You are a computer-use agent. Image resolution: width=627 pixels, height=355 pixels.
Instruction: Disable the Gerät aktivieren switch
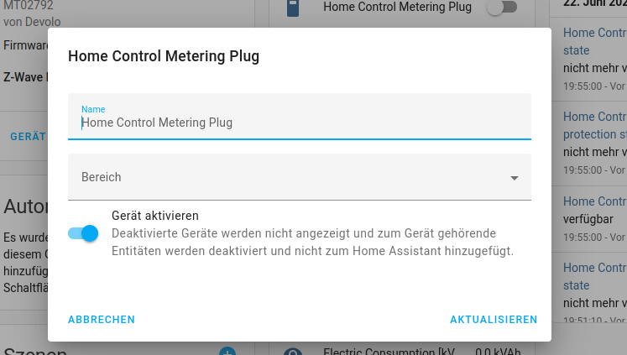click(84, 232)
